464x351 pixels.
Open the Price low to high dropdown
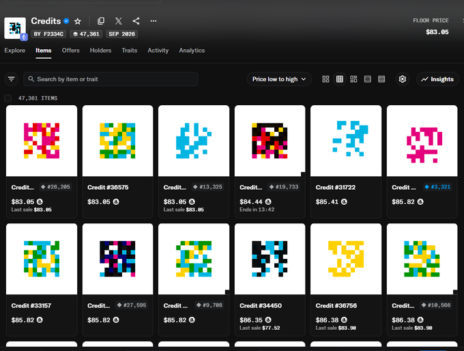pos(279,79)
